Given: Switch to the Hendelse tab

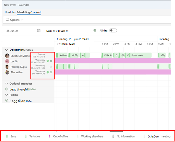Looking at the screenshot, I should tap(10, 12).
